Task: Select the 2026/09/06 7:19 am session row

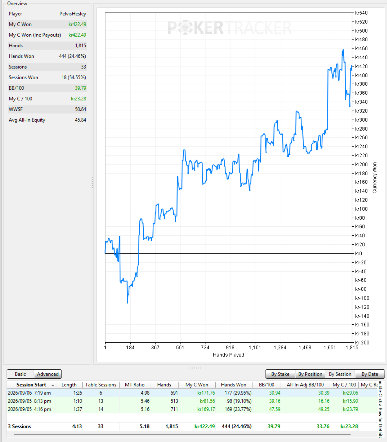Action: [x=192, y=393]
